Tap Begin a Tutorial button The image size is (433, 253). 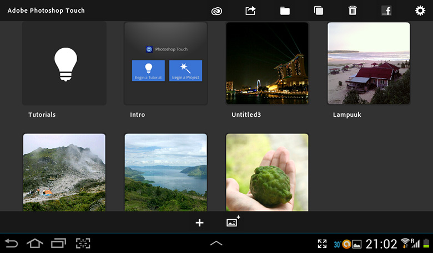coord(148,71)
